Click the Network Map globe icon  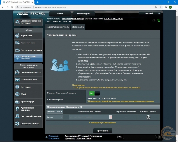18,35
